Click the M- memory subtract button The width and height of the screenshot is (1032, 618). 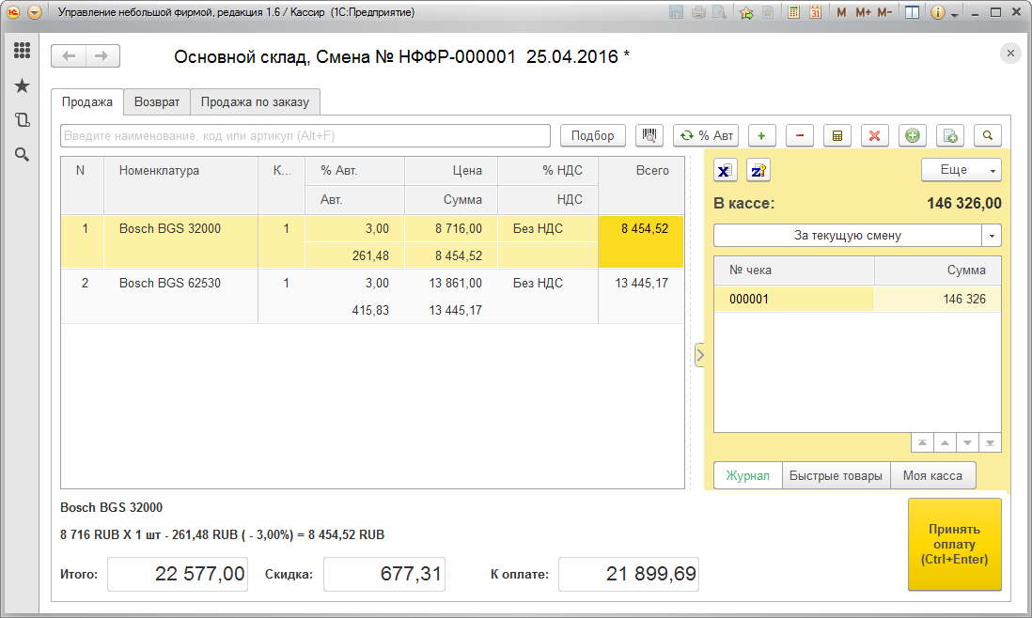click(884, 12)
